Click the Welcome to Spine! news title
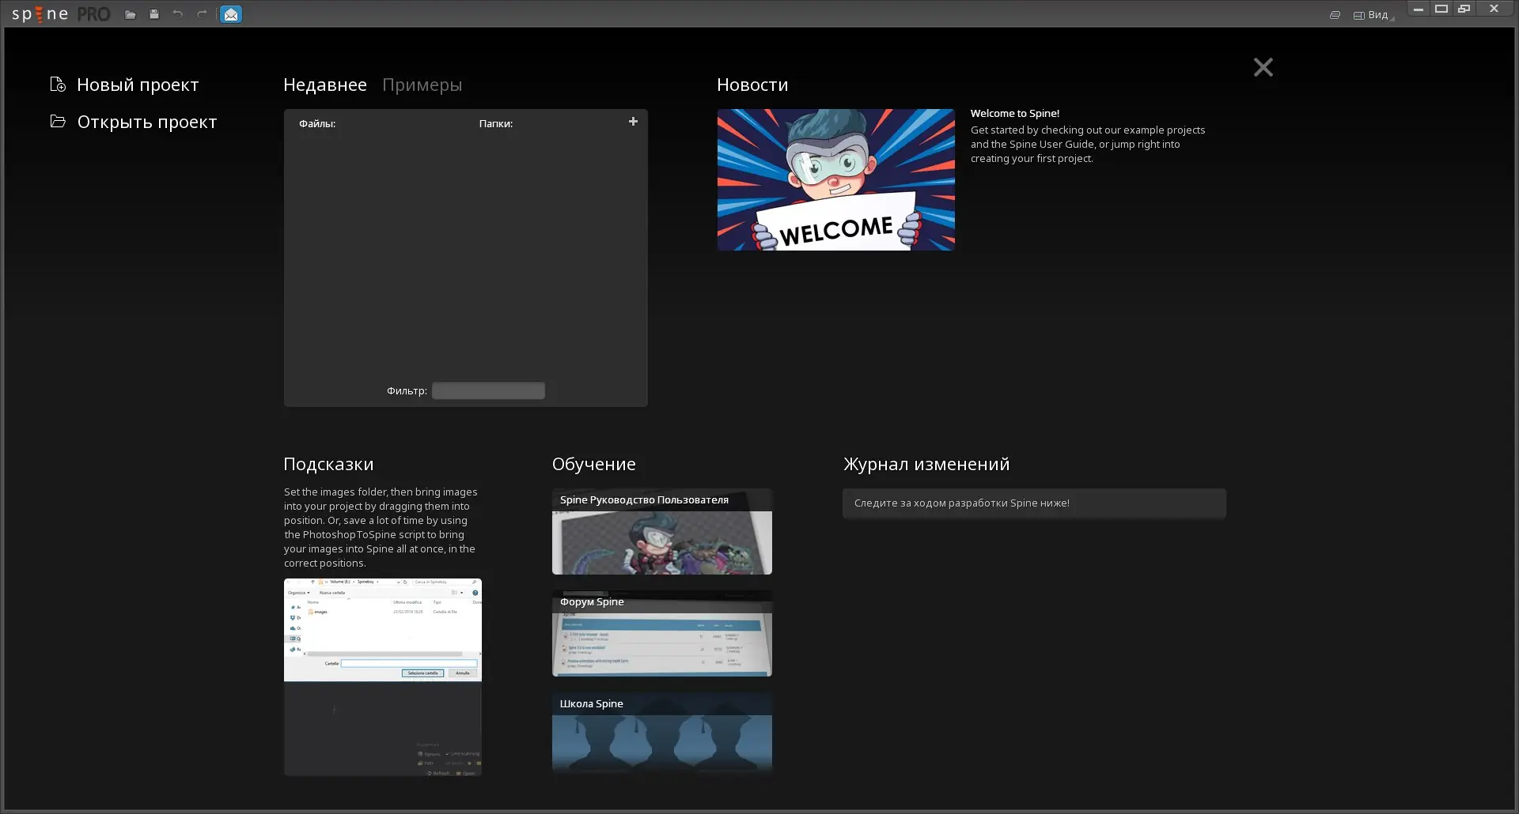 1015,114
